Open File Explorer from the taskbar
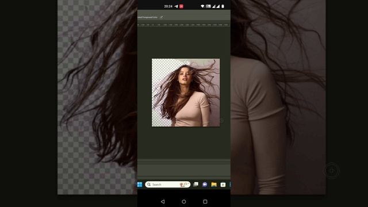The width and height of the screenshot is (368, 207). click(x=214, y=185)
